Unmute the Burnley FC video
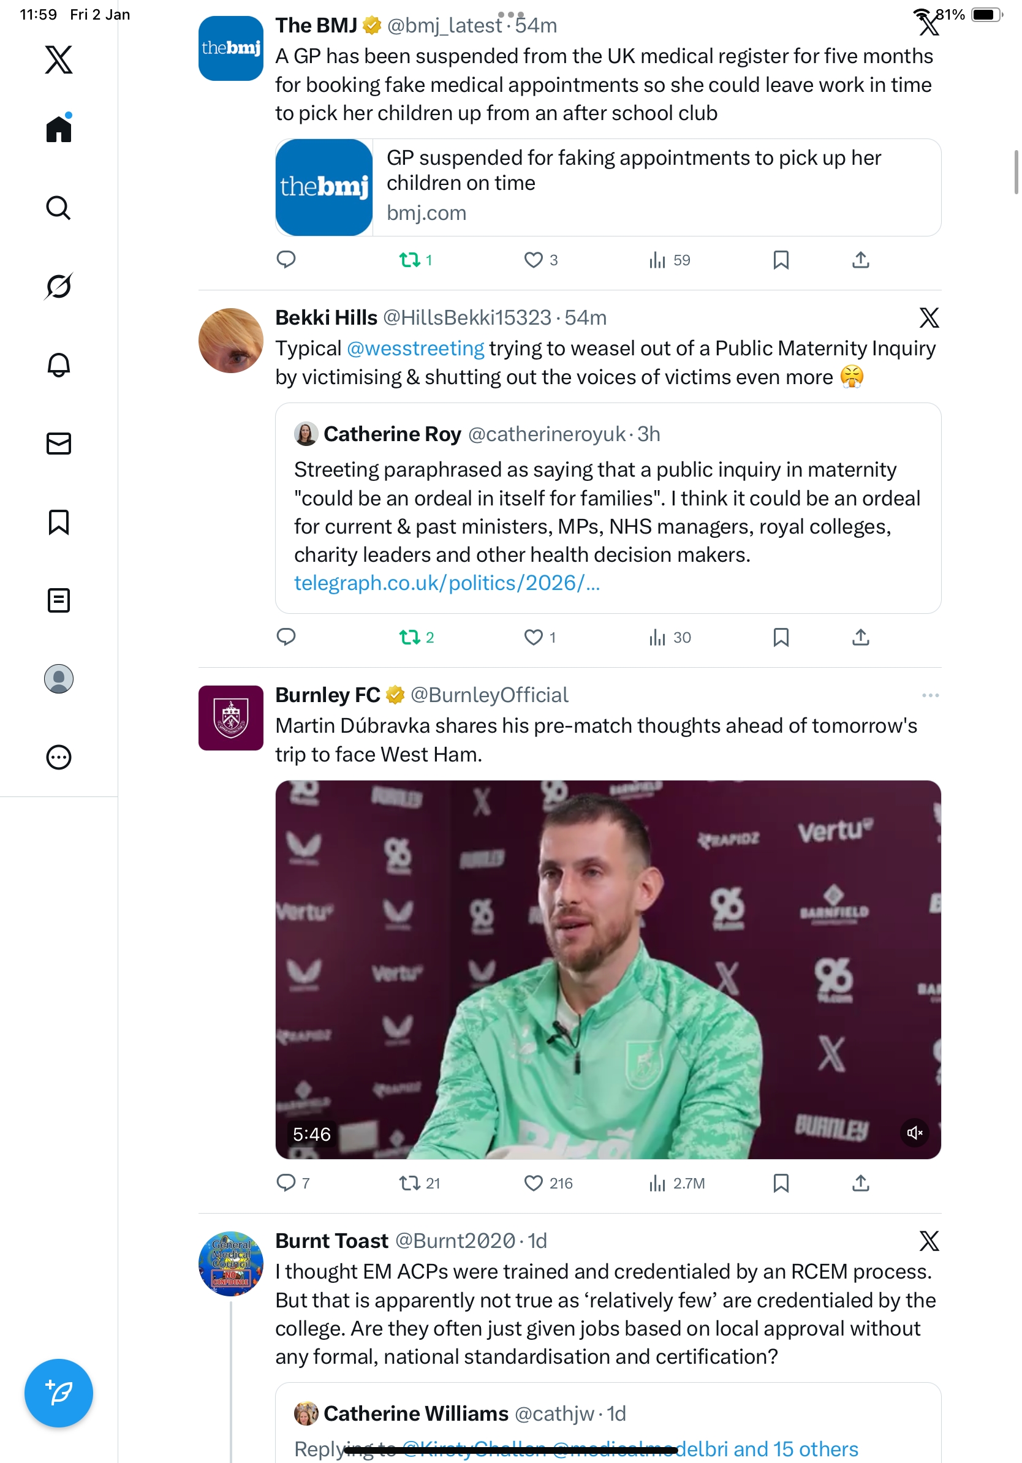This screenshot has width=1022, height=1463. pyautogui.click(x=914, y=1132)
